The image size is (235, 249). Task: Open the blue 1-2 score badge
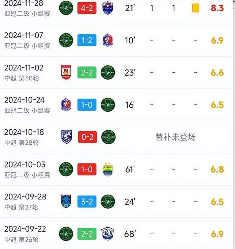tap(87, 40)
